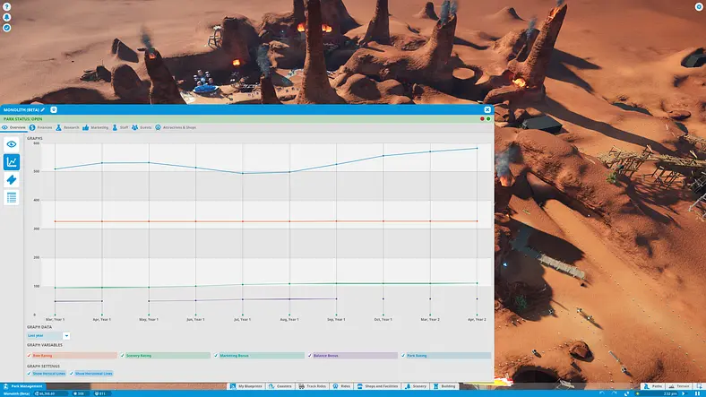
Task: Switch to the Finances tab
Action: point(41,128)
